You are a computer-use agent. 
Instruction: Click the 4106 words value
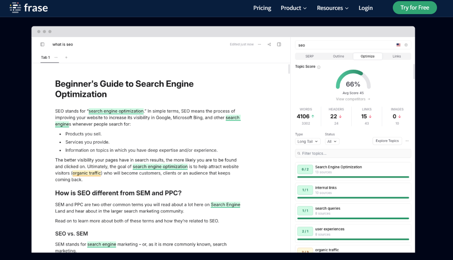click(303, 116)
